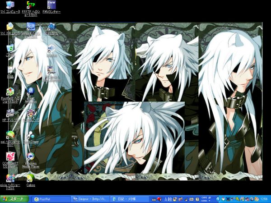Switch to 日記 - メモ帳 taskbar button
The height and width of the screenshot is (203, 271).
point(129,199)
